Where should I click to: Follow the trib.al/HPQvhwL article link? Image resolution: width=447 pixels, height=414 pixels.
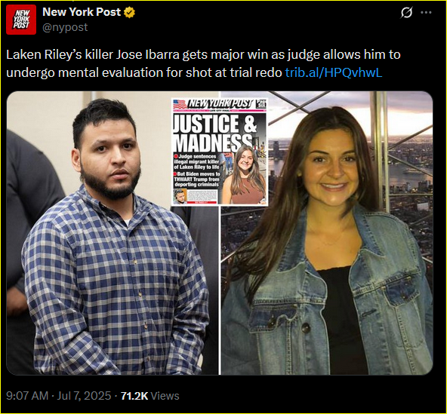(x=334, y=72)
